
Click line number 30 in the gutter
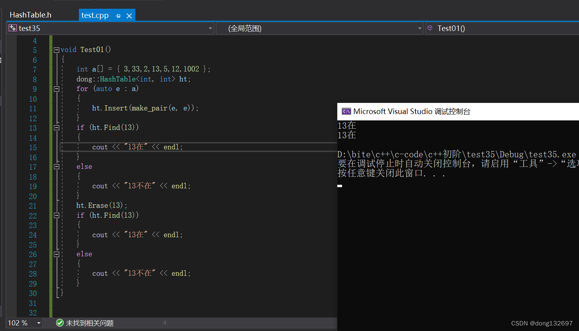pyautogui.click(x=33, y=293)
